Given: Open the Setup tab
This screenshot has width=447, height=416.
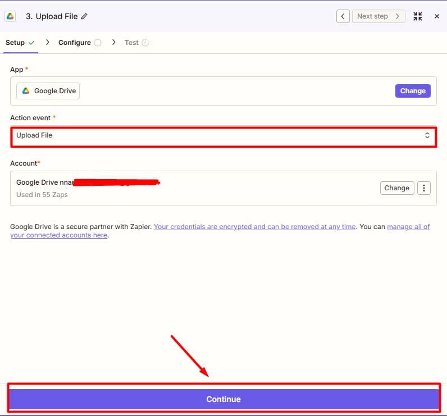Looking at the screenshot, I should pyautogui.click(x=20, y=43).
